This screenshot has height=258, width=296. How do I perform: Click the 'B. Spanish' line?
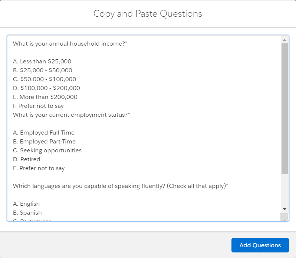coord(27,213)
